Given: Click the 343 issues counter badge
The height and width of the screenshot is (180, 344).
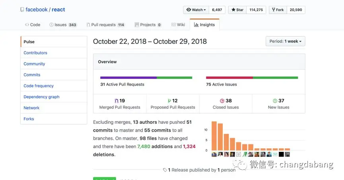Looking at the screenshot, I should point(72,25).
